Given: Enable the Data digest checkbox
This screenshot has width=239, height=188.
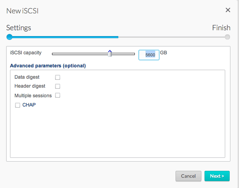Looking at the screenshot, I should pos(58,77).
